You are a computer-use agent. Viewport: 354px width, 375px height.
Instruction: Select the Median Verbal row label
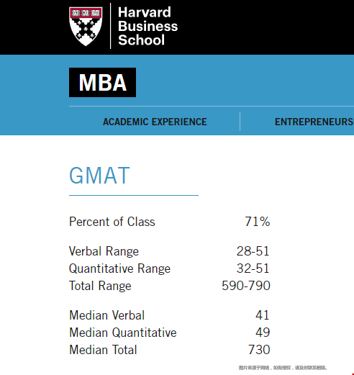(106, 315)
